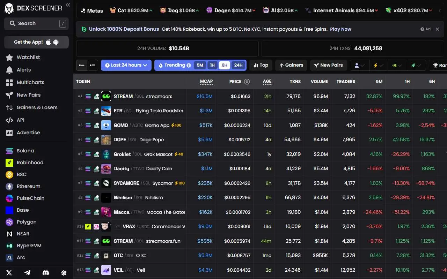The image size is (447, 279).
Task: Sort the table by TRADERS column header
Action: point(346,82)
